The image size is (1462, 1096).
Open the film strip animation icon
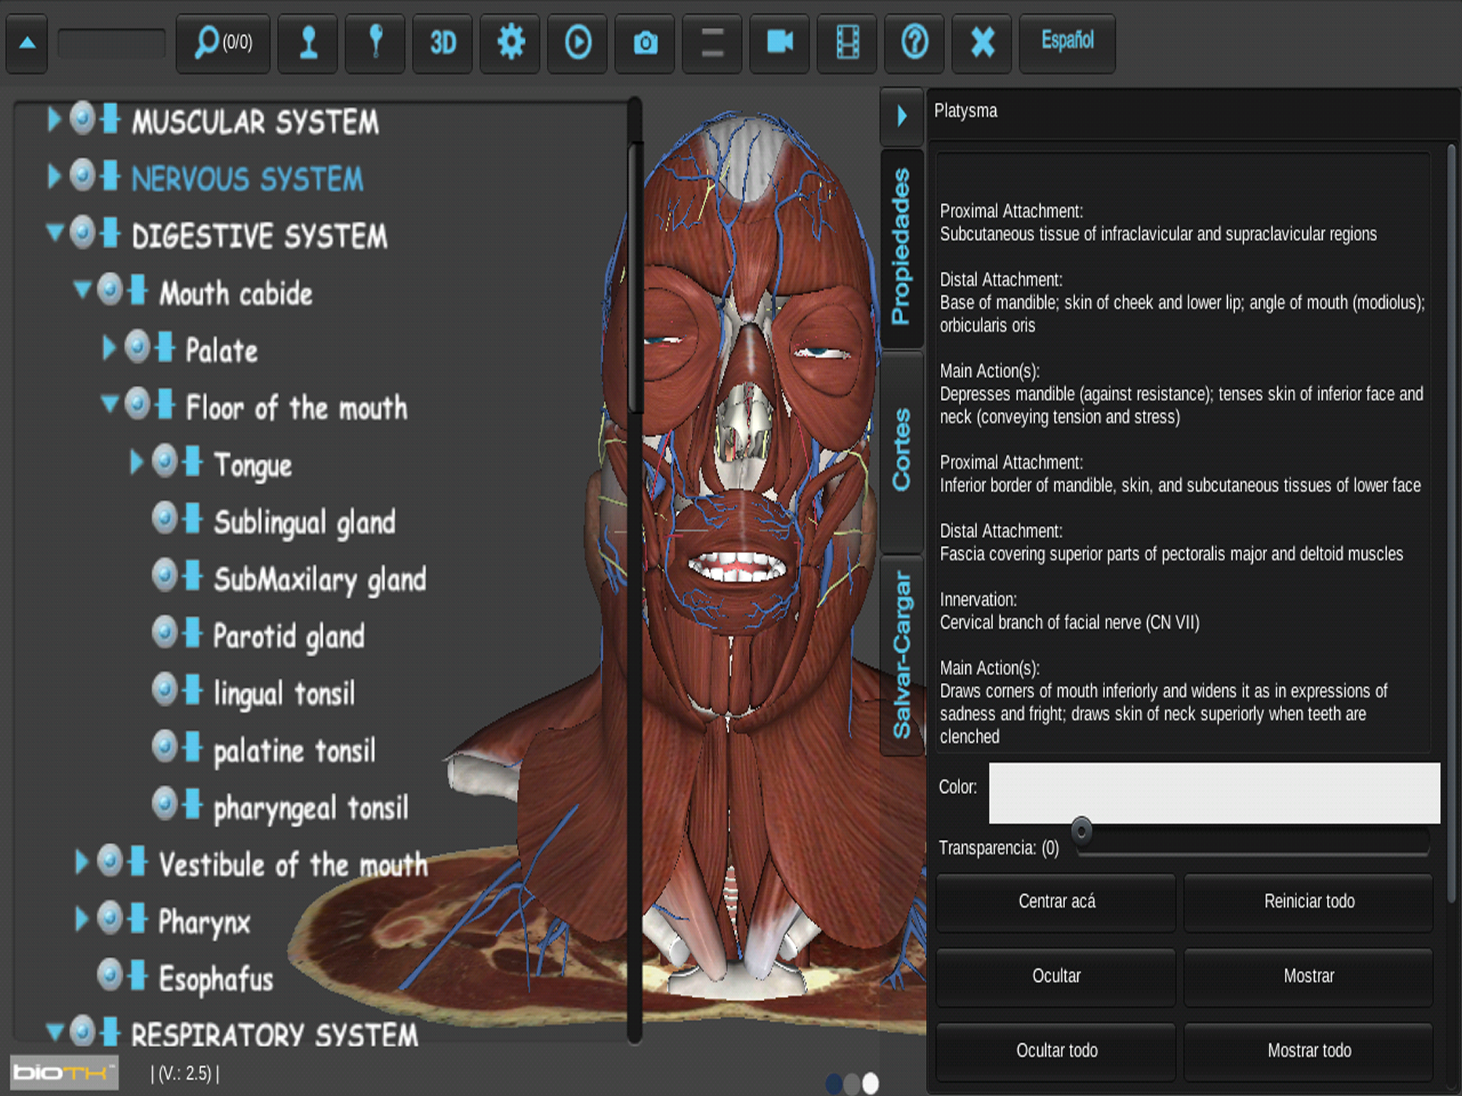click(847, 43)
